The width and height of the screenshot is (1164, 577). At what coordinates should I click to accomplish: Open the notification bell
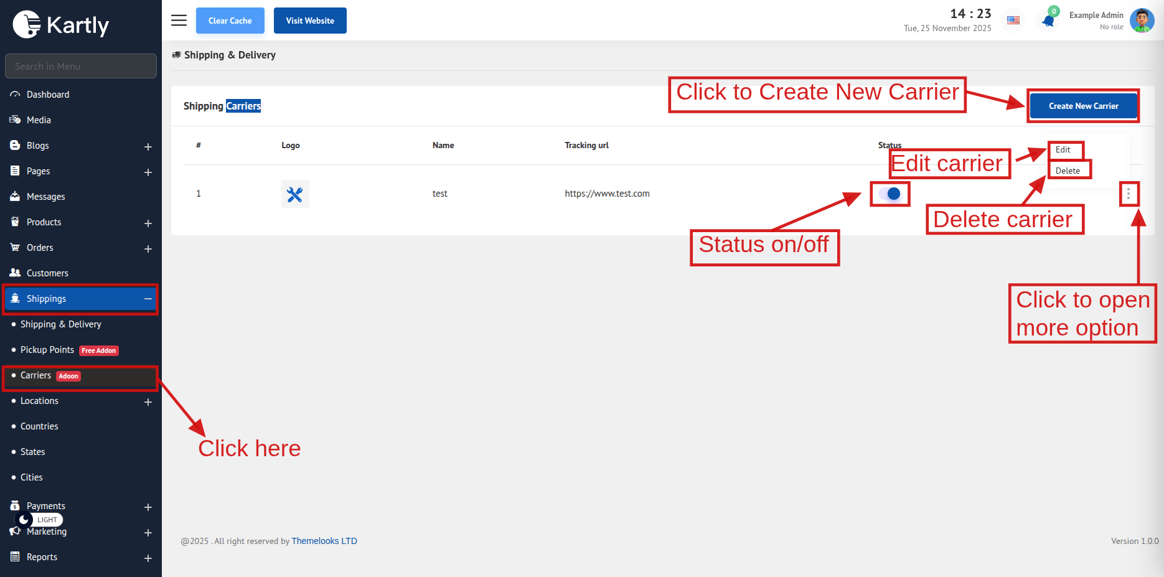[1048, 21]
